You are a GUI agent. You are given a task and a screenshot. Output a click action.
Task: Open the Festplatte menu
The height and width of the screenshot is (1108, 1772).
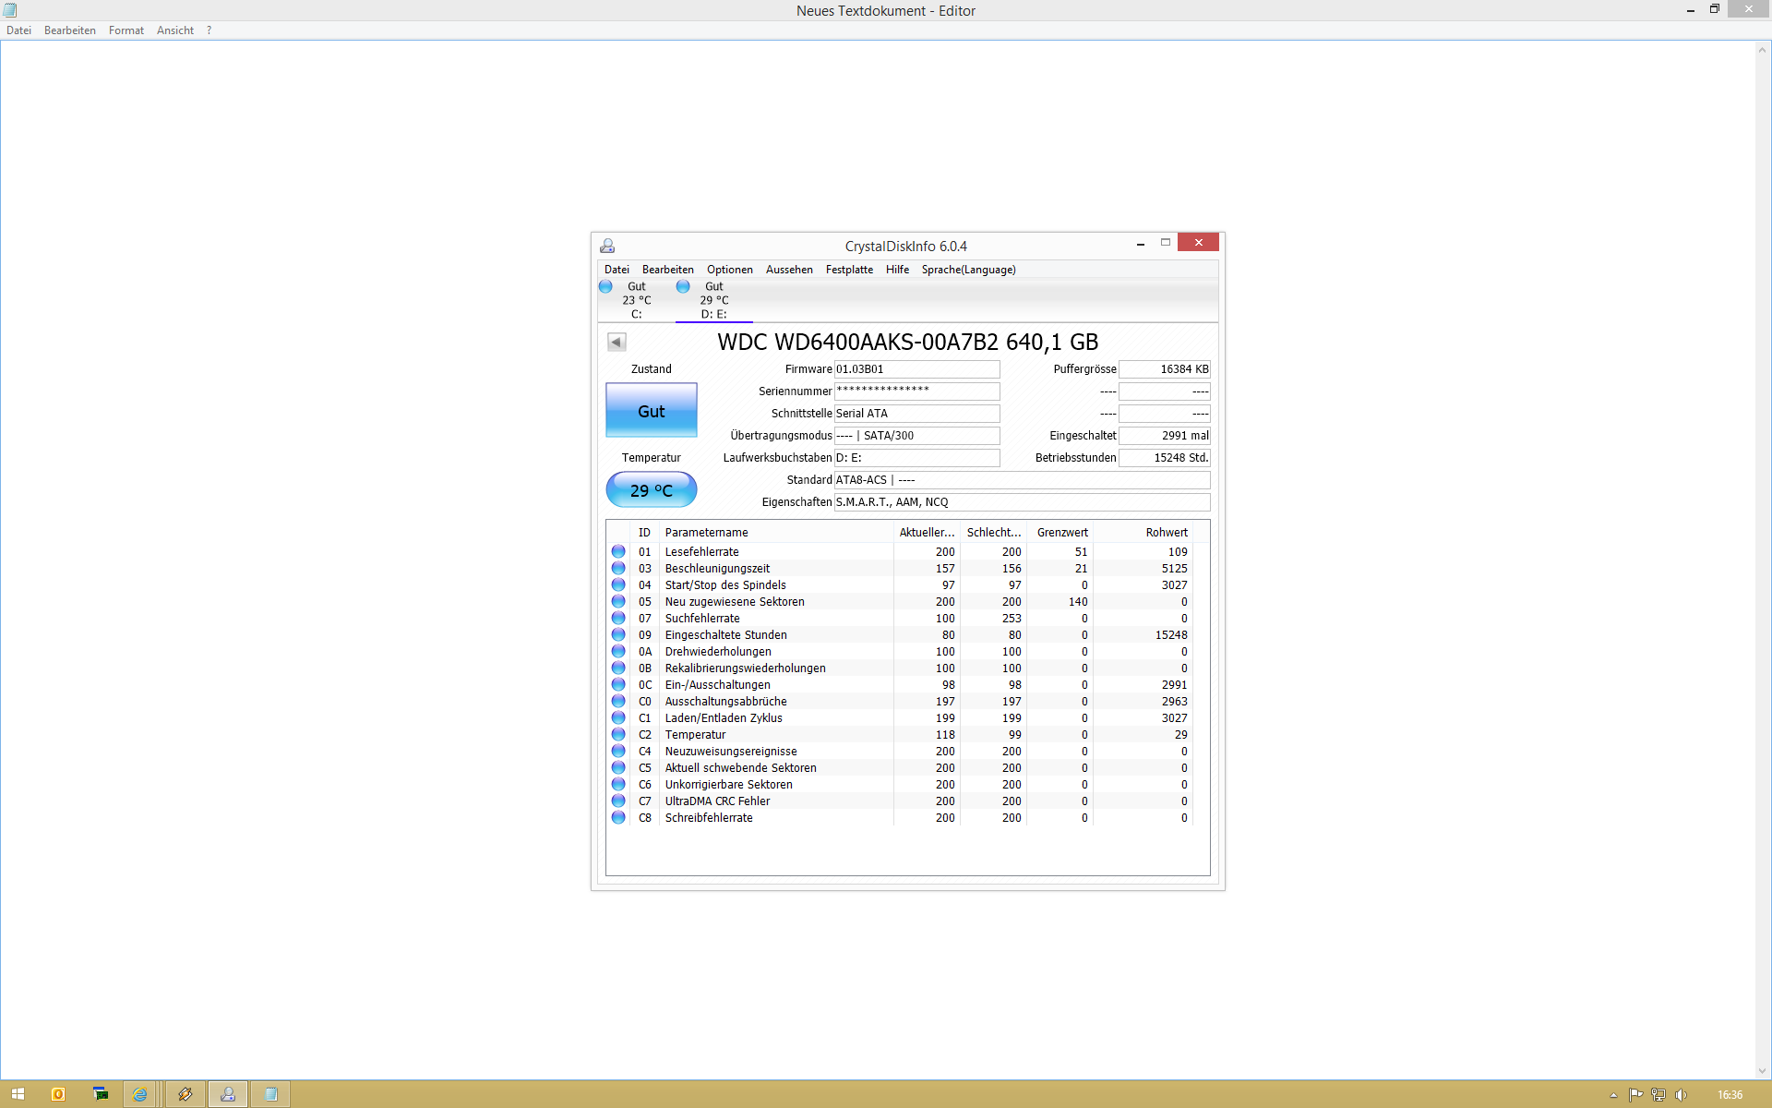[x=848, y=270]
